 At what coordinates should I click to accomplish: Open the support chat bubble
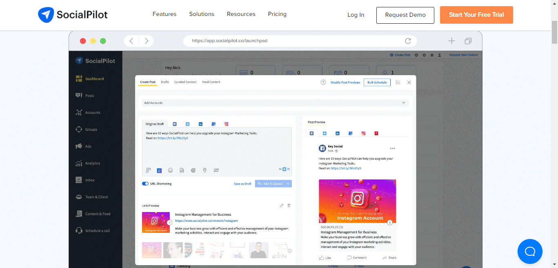[x=530, y=251]
